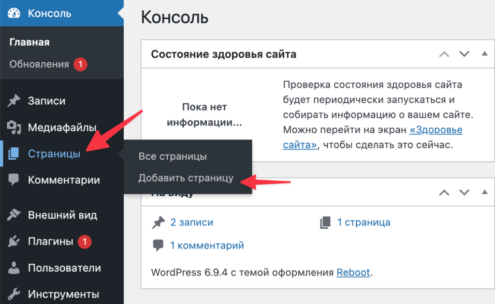This screenshot has width=495, height=304.
Task: Click the WordPress 6.9.4 version text
Action: (189, 272)
